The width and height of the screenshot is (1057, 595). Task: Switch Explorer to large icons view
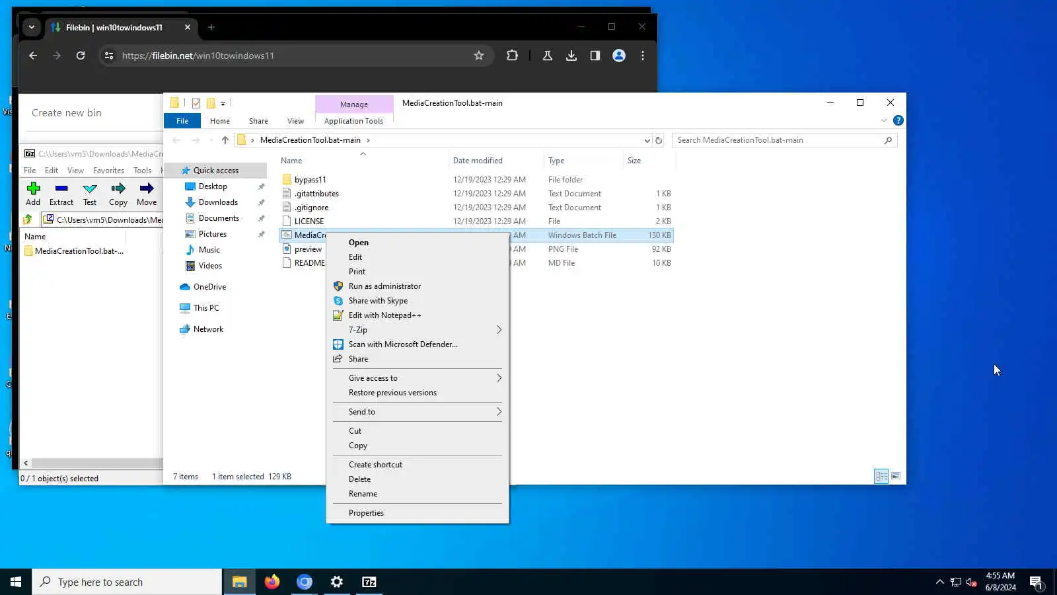point(896,476)
